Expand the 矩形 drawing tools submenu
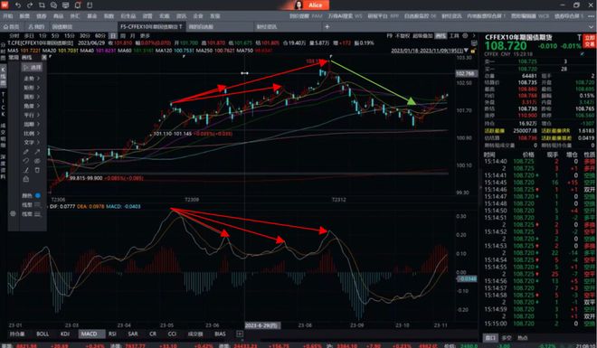 (x=32, y=88)
